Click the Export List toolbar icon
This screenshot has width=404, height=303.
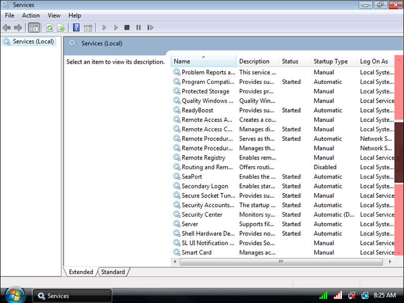tap(61, 28)
